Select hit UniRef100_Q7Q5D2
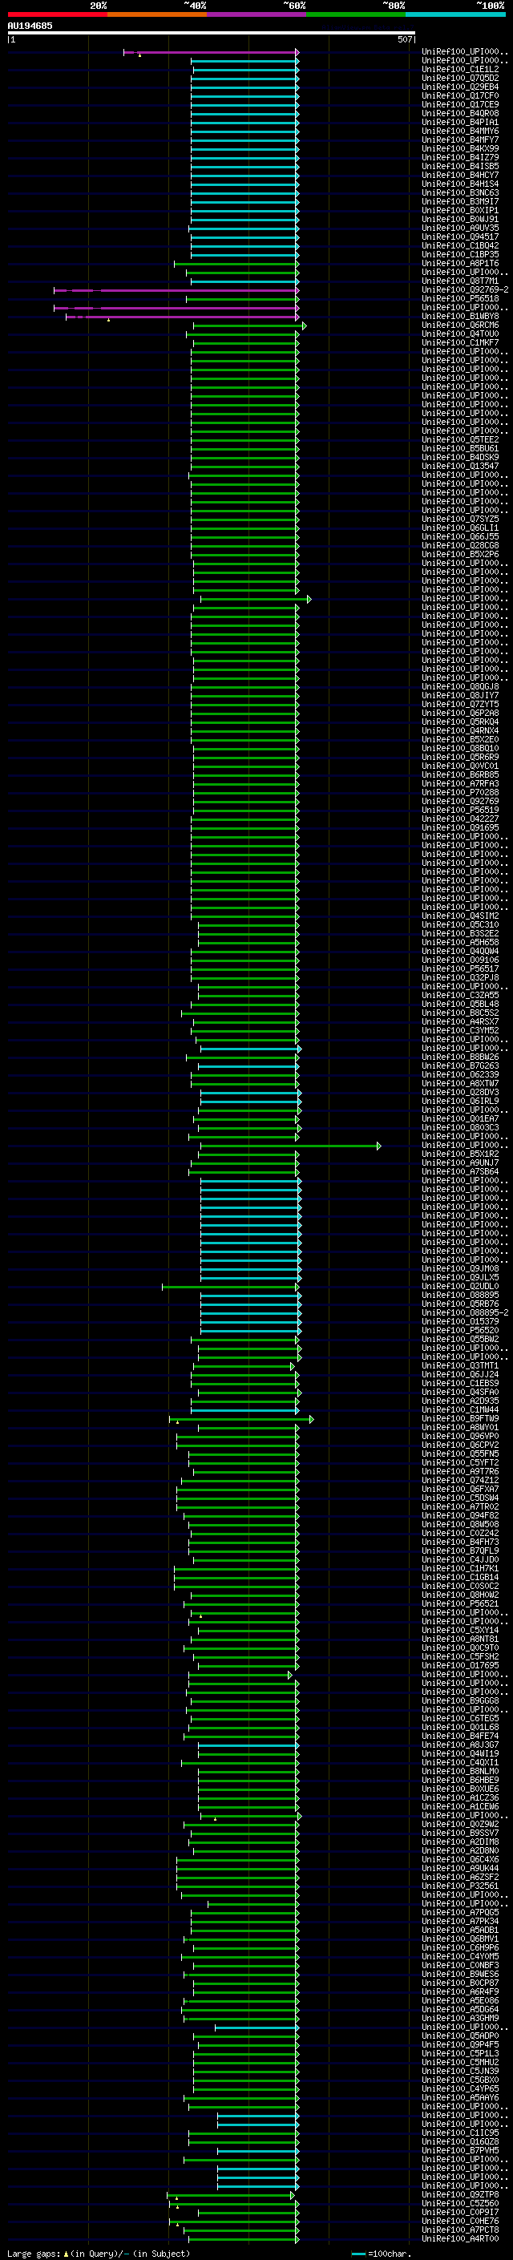Screen dimensions: 513x2260 [460, 78]
